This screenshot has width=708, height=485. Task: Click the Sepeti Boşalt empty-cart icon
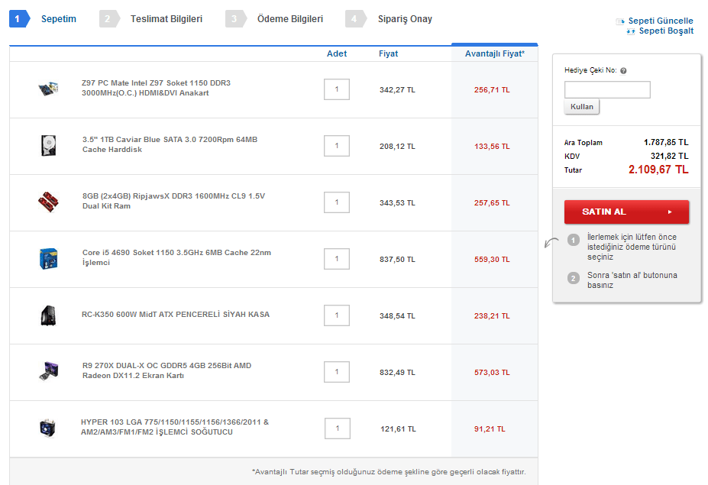pos(631,31)
